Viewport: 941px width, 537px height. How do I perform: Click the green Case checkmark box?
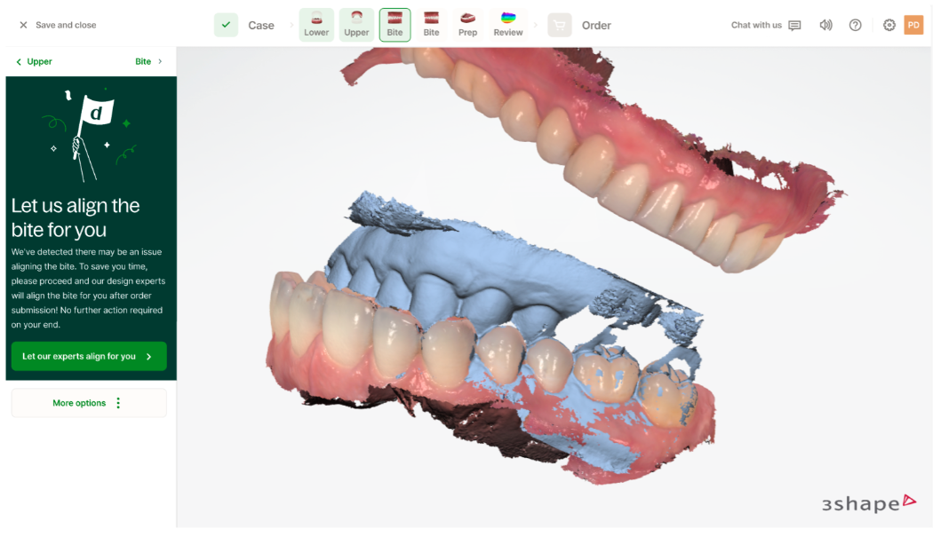[x=226, y=25]
